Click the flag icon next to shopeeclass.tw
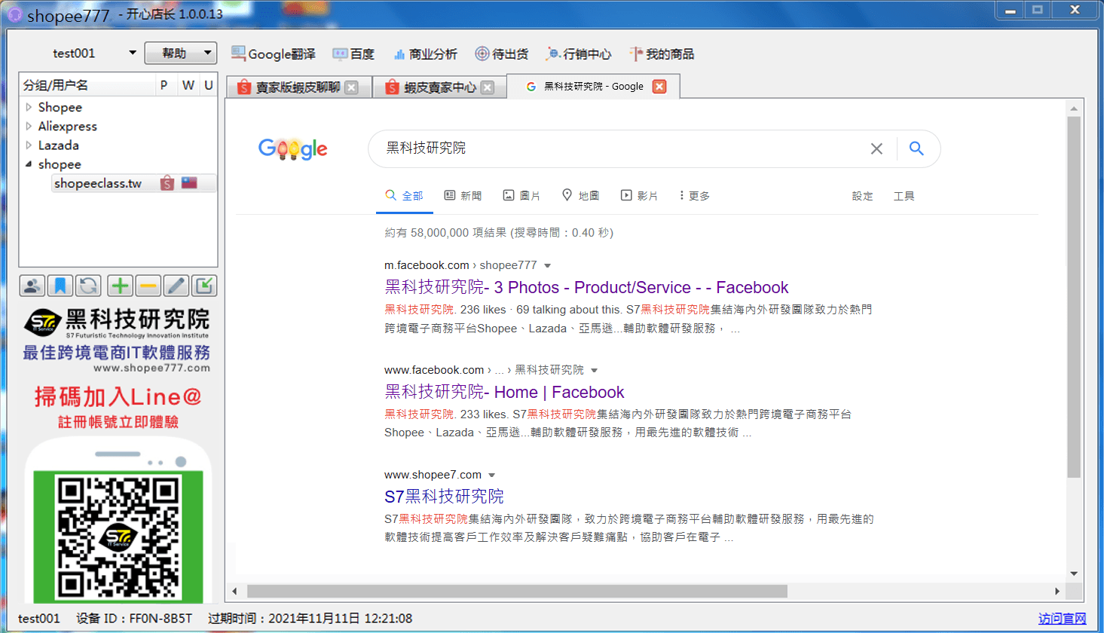Screen dimensions: 1104x633 (189, 182)
